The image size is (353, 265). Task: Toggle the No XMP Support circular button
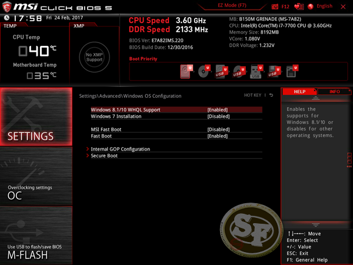point(94,57)
